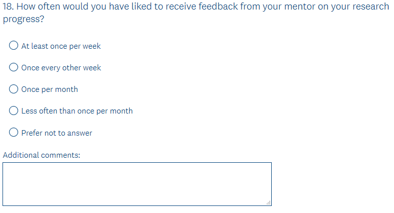This screenshot has height=213, width=394.
Task: Select the "At least once per week" radio button
Action: [x=14, y=46]
